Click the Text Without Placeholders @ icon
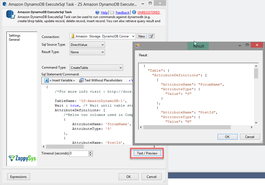This screenshot has width=265, height=185. (x=81, y=80)
